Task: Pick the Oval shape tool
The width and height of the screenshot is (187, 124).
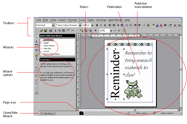Action: pos(36,68)
